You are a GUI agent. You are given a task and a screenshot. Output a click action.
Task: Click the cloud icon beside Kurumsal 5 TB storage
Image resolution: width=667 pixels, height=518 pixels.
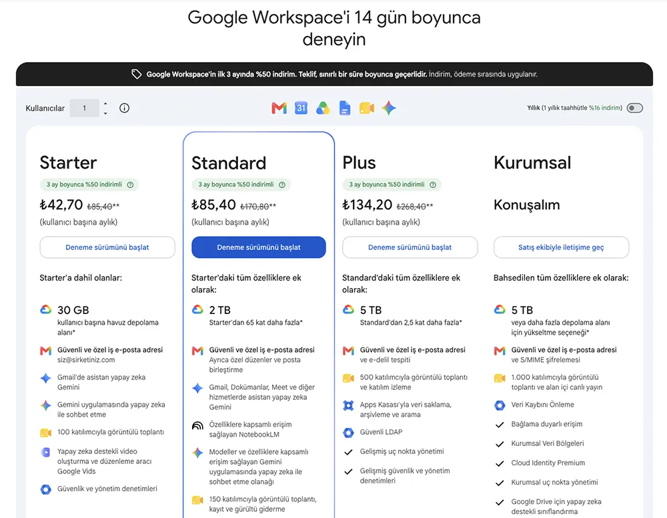point(500,309)
